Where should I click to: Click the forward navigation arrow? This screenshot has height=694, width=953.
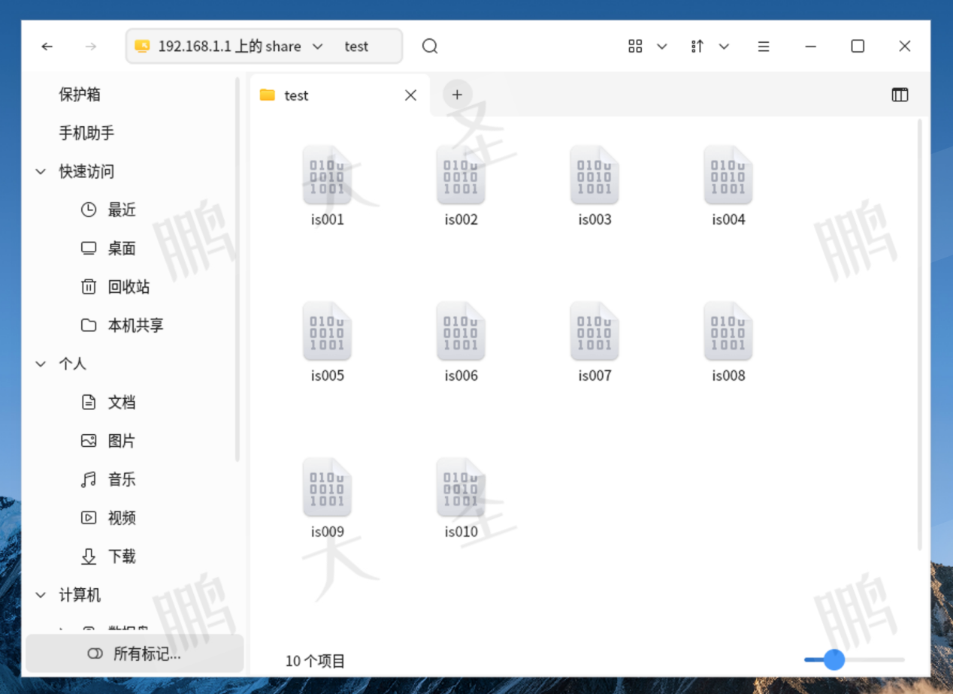click(91, 47)
